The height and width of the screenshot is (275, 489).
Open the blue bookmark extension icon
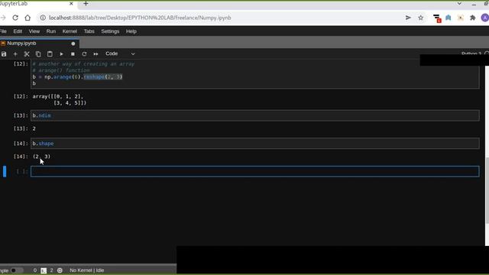coord(449,18)
